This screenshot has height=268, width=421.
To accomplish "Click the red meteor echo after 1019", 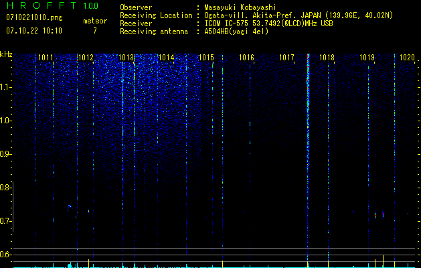I will [383, 214].
